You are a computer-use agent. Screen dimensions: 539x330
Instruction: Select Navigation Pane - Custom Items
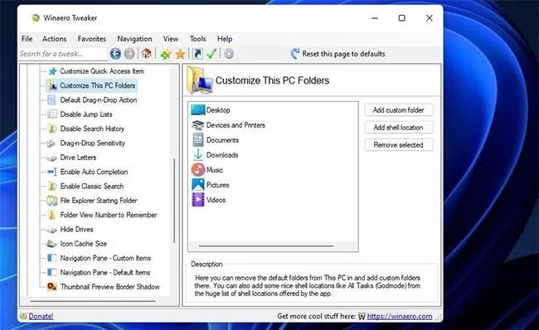coord(105,258)
